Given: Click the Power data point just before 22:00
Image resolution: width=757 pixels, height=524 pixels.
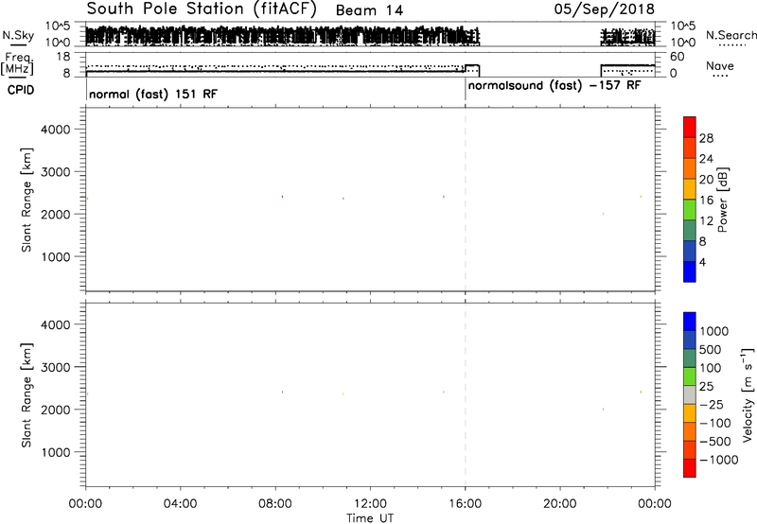Looking at the screenshot, I should pyautogui.click(x=603, y=213).
